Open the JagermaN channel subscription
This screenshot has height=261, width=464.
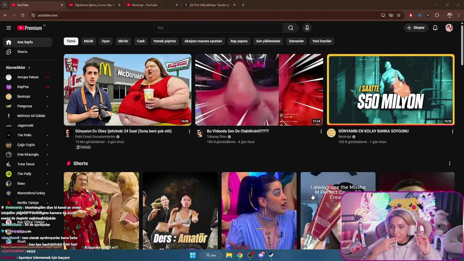[28, 125]
